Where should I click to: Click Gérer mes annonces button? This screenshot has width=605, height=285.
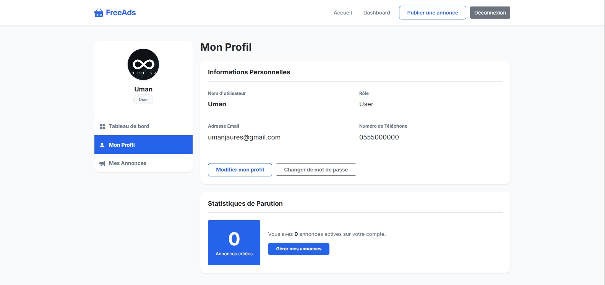coord(298,249)
